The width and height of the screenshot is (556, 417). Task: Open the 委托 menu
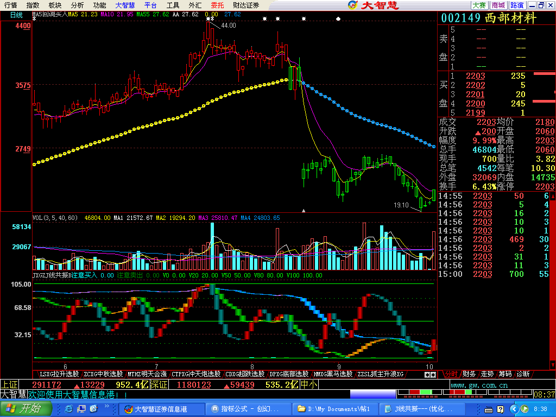point(217,5)
